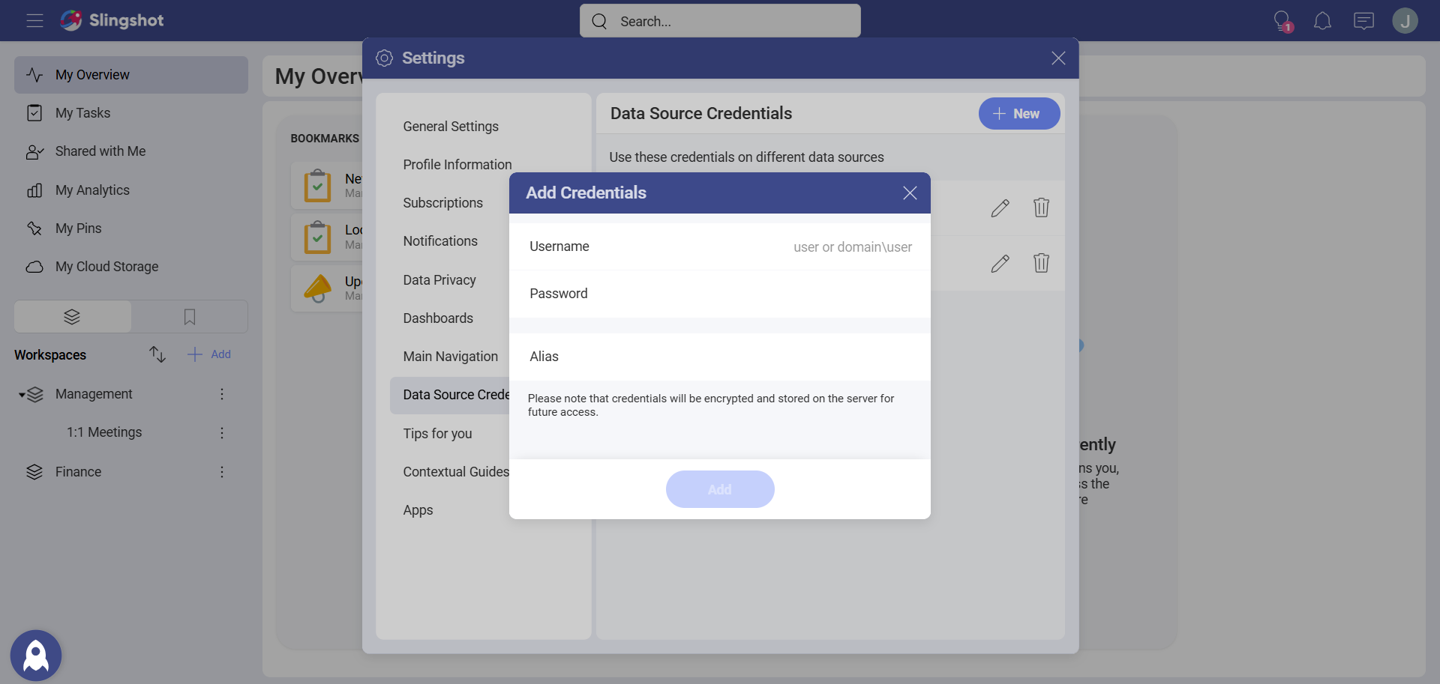Click the first credential's edit pencil icon
This screenshot has width=1440, height=684.
tap(1000, 208)
